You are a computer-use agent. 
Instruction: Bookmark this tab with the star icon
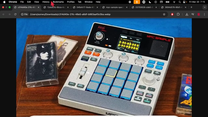(x=164, y=14)
